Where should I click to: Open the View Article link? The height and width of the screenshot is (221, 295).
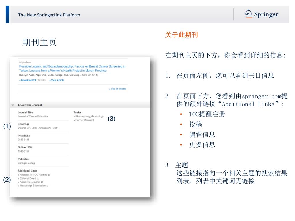tap(57, 80)
